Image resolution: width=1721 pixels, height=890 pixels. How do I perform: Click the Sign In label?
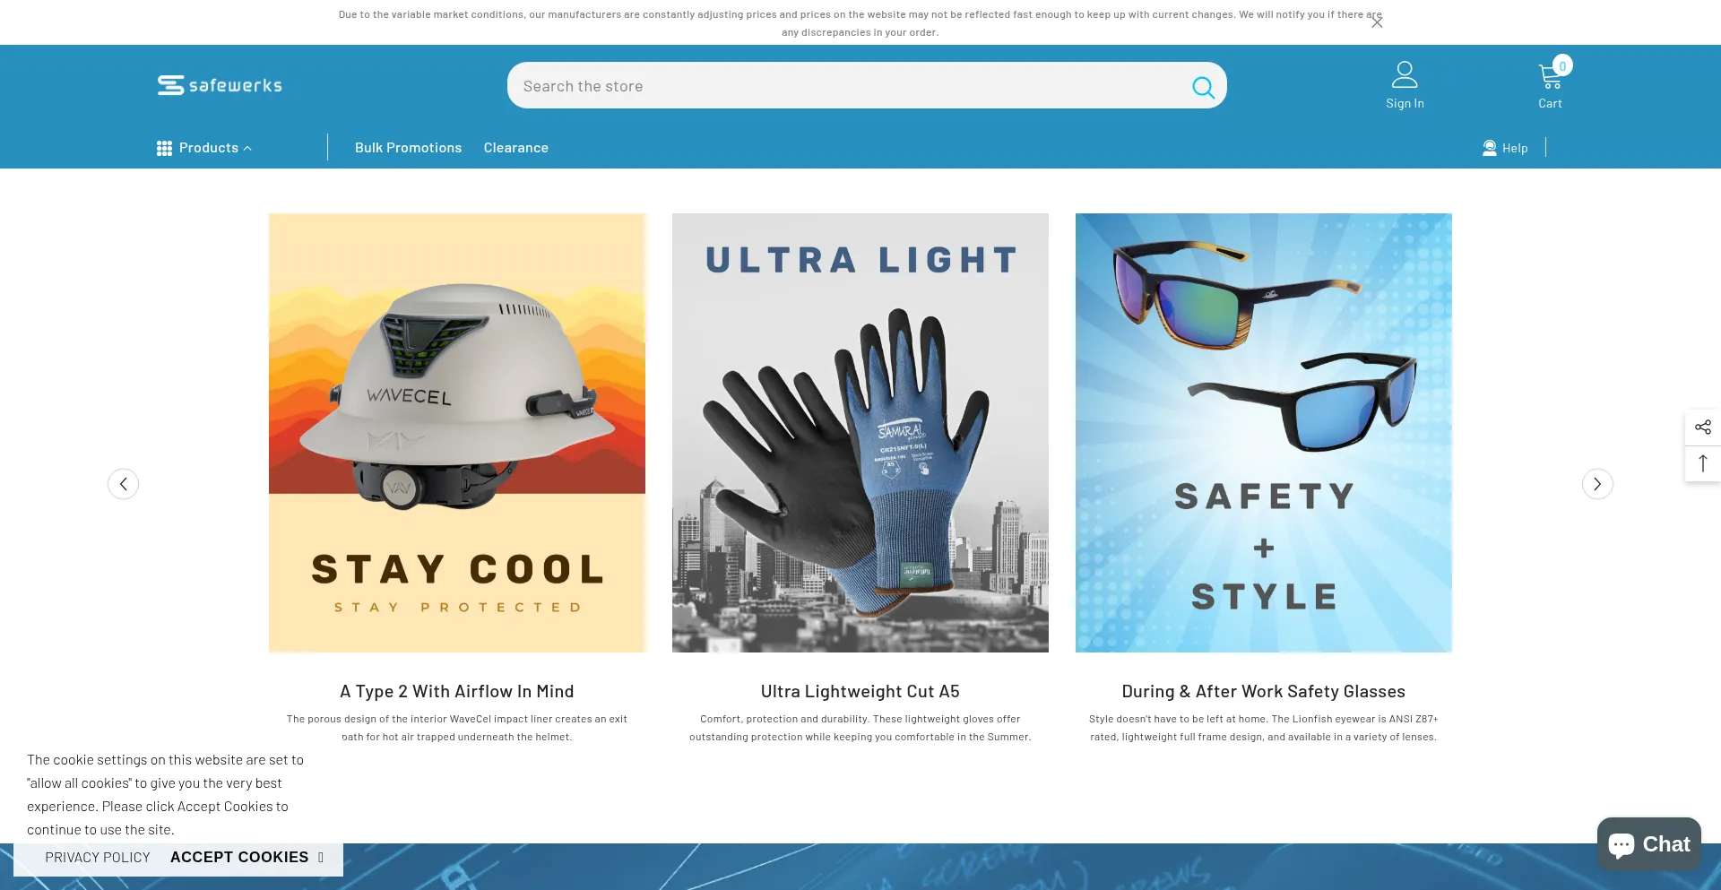1405,104
